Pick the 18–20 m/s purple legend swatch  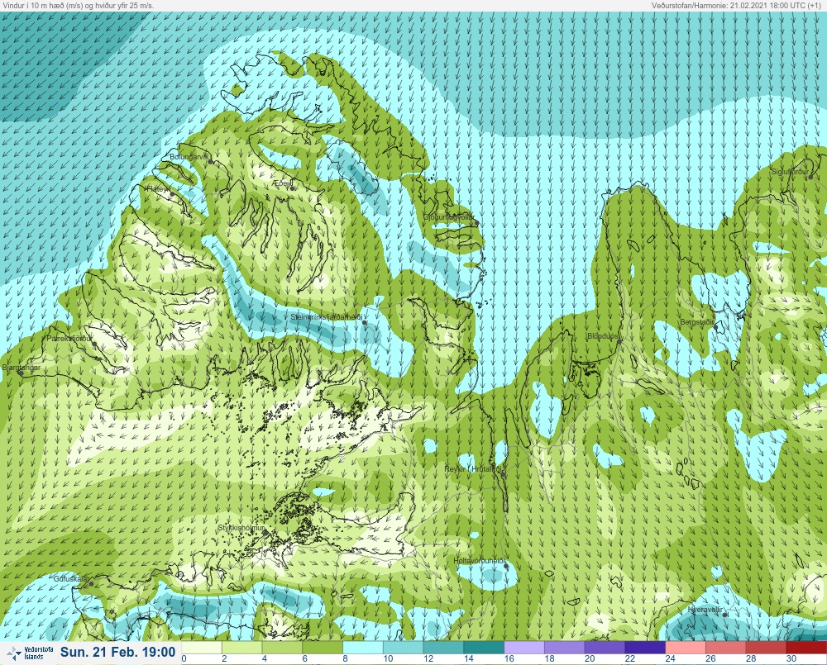[565, 647]
